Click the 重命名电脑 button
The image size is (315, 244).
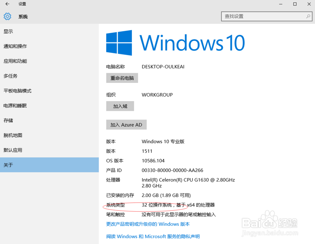[122, 78]
